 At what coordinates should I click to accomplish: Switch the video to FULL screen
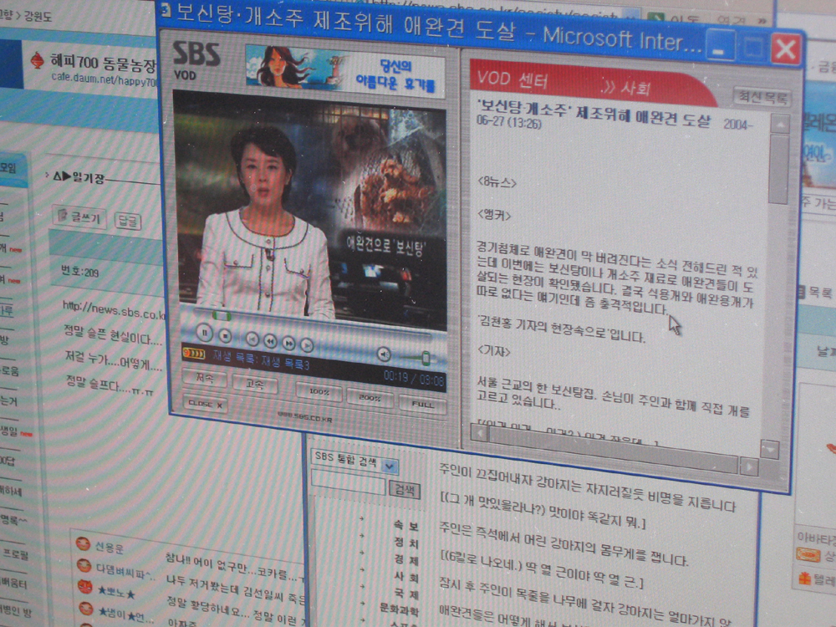[422, 404]
